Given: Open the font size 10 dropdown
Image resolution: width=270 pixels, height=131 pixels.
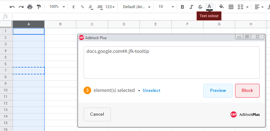Looking at the screenshot, I should tap(166, 7).
